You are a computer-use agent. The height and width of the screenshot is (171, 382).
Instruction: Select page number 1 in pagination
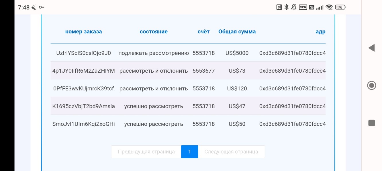click(x=189, y=152)
